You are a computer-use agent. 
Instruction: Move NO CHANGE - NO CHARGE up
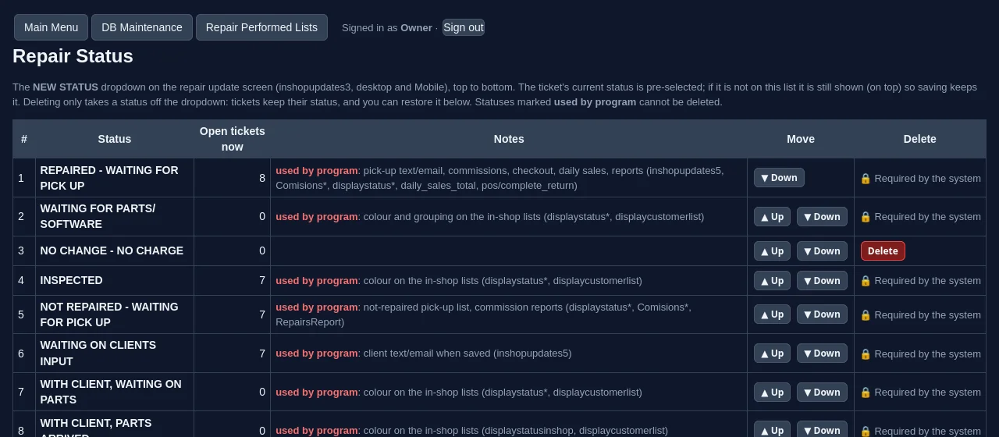[x=772, y=251]
